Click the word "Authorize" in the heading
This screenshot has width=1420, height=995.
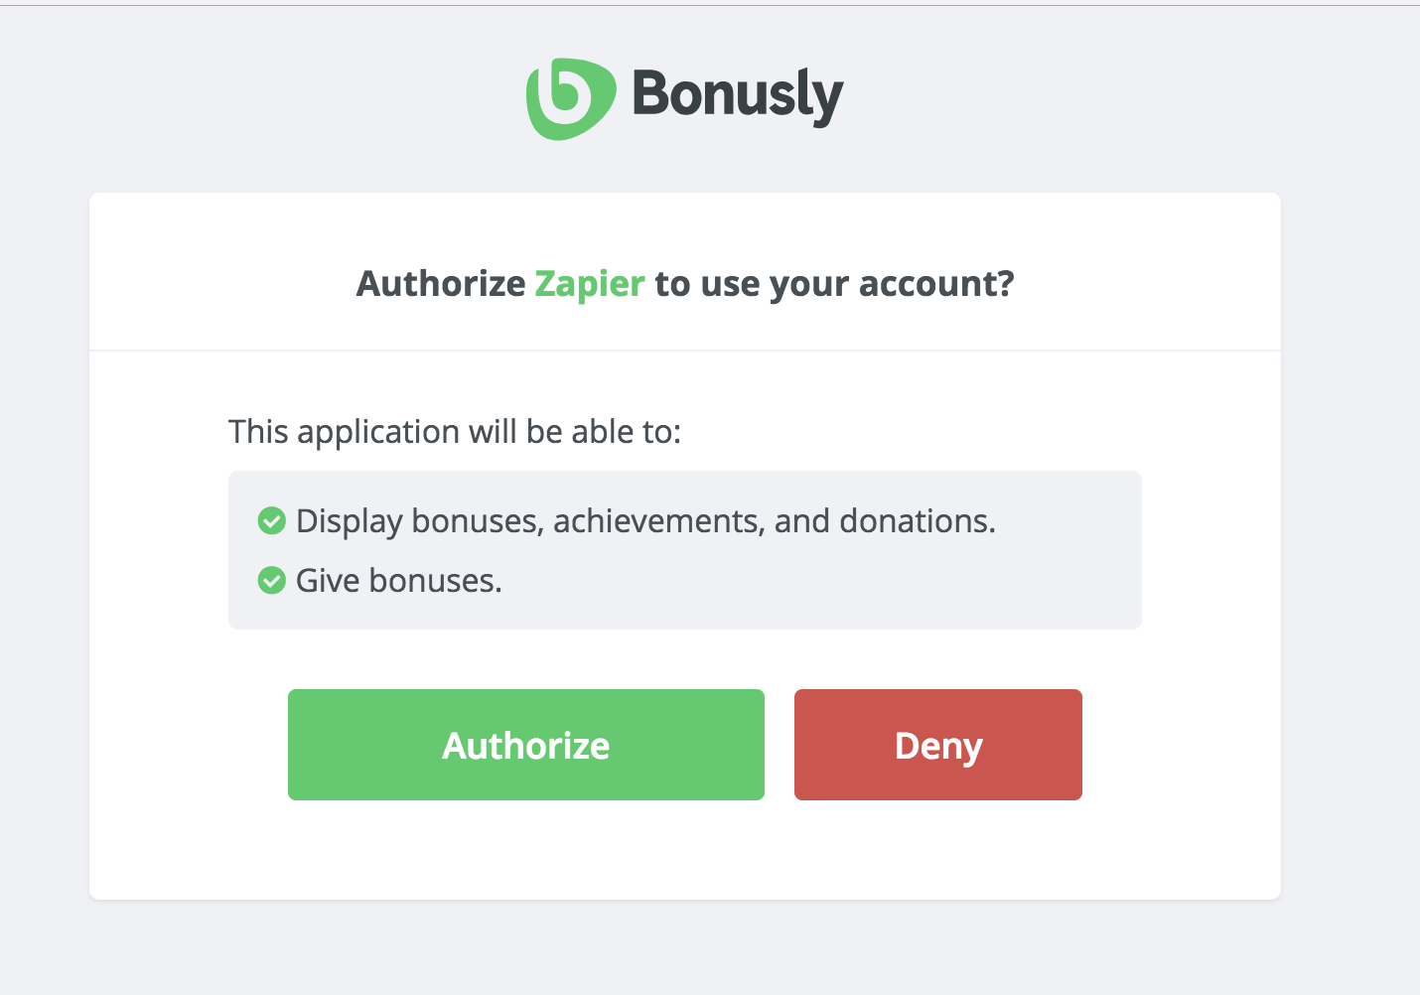441,284
